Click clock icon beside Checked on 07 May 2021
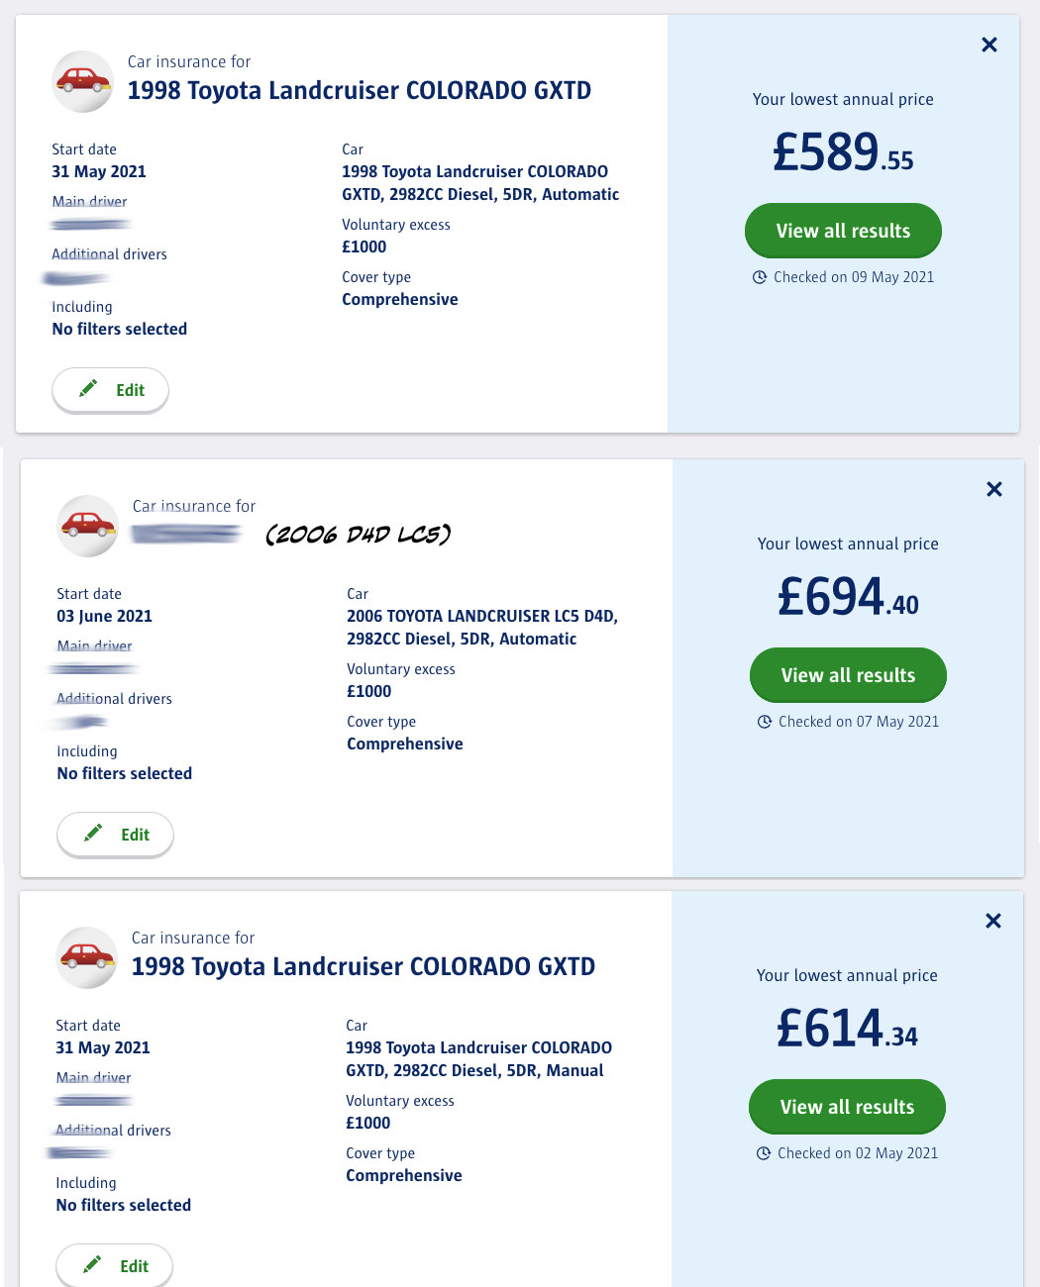 764,722
